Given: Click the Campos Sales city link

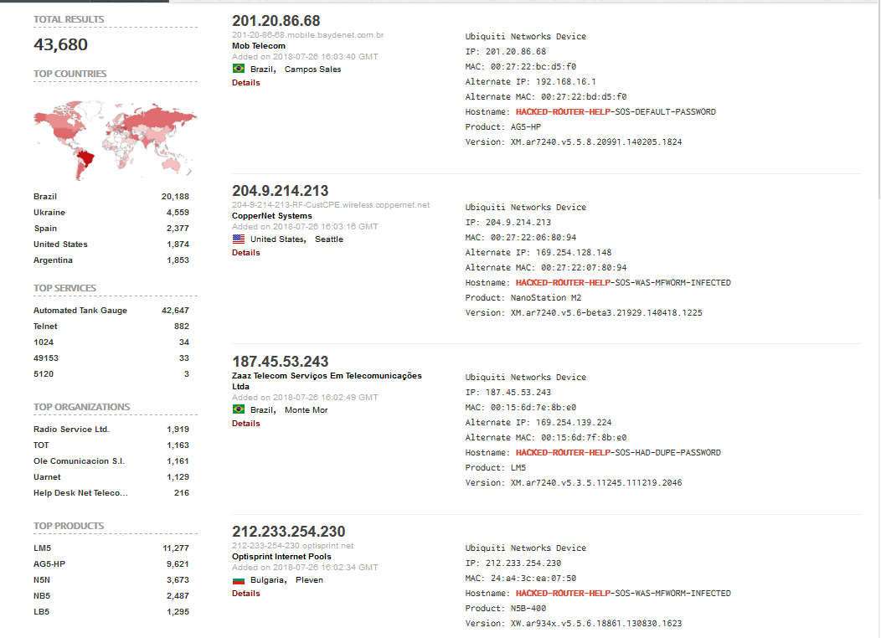Looking at the screenshot, I should point(313,69).
